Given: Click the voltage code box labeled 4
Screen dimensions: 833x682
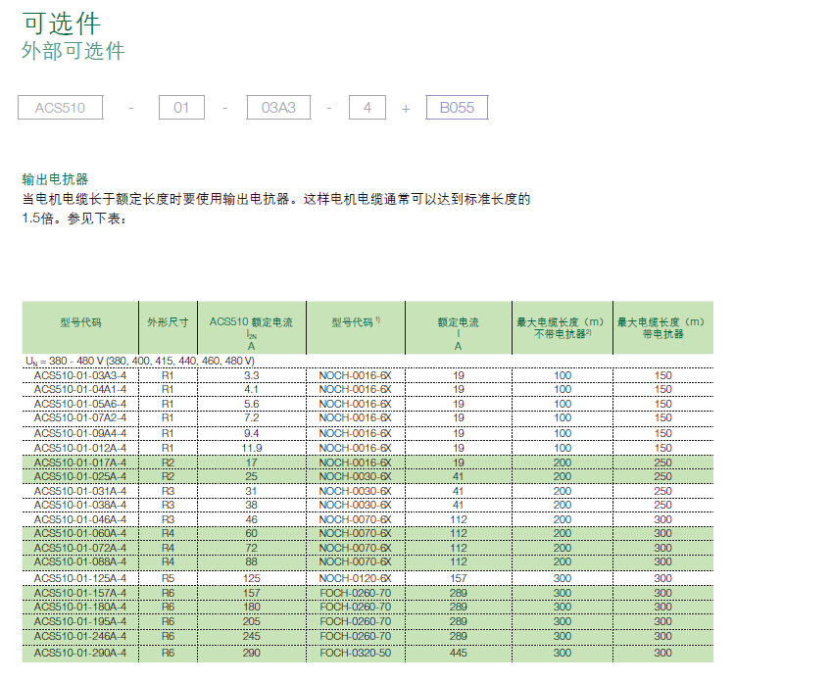Looking at the screenshot, I should [367, 107].
